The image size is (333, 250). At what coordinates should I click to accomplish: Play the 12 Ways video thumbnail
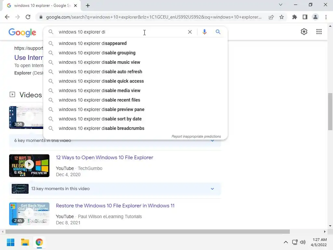pyautogui.click(x=29, y=166)
